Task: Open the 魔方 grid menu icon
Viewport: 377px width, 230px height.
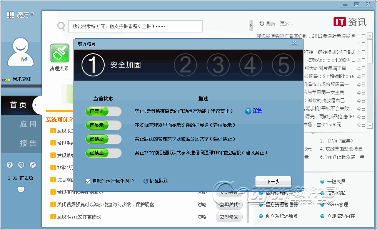Action: (x=11, y=15)
